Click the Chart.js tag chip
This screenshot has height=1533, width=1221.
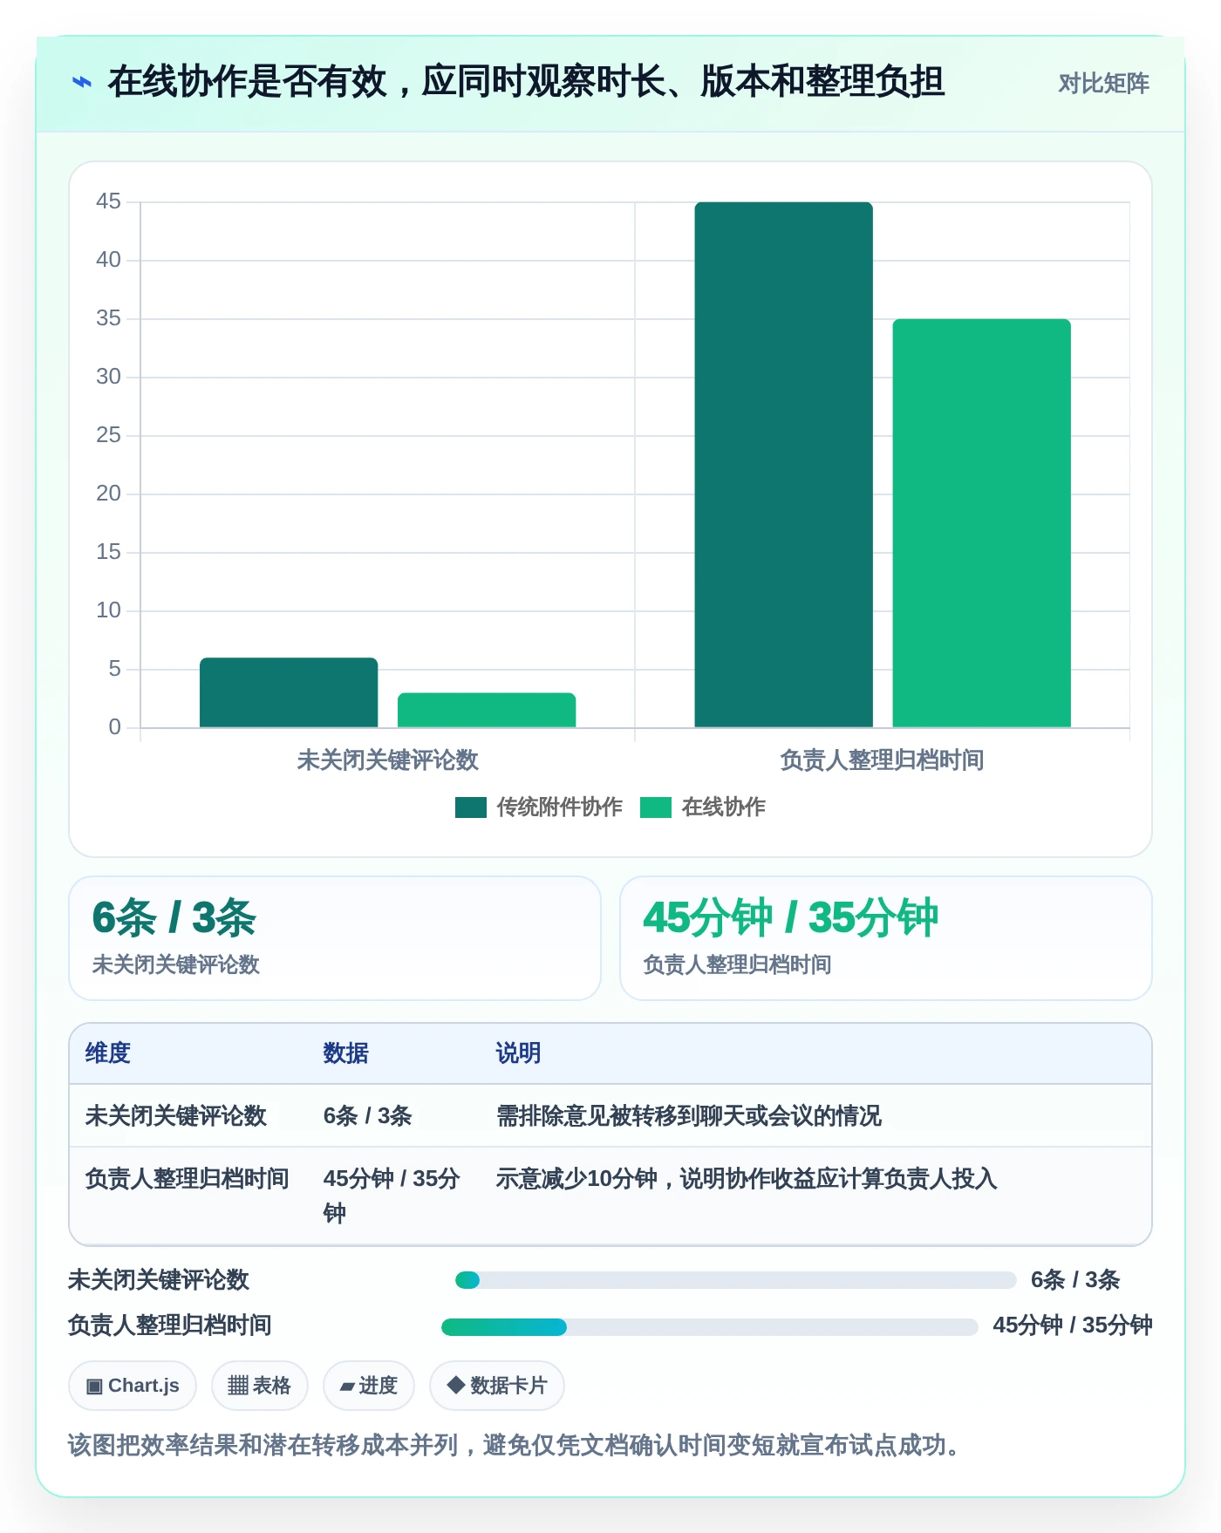pyautogui.click(x=133, y=1386)
